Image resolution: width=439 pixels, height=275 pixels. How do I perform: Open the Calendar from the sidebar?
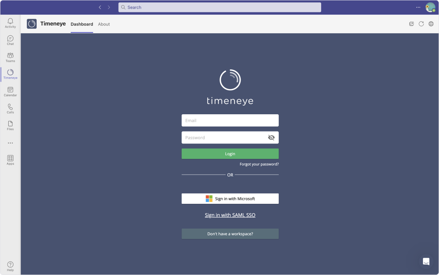tap(10, 91)
